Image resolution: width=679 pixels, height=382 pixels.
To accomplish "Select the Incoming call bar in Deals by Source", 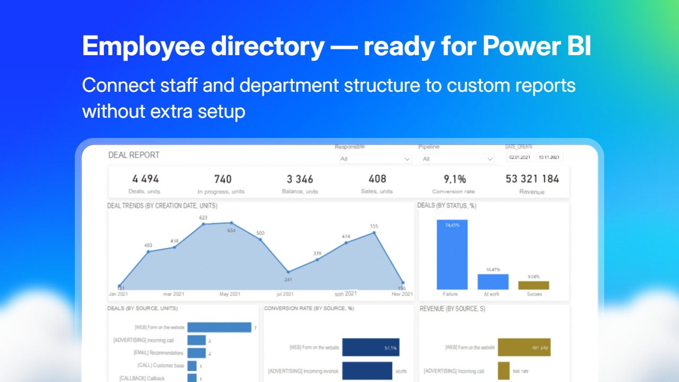I will 196,340.
